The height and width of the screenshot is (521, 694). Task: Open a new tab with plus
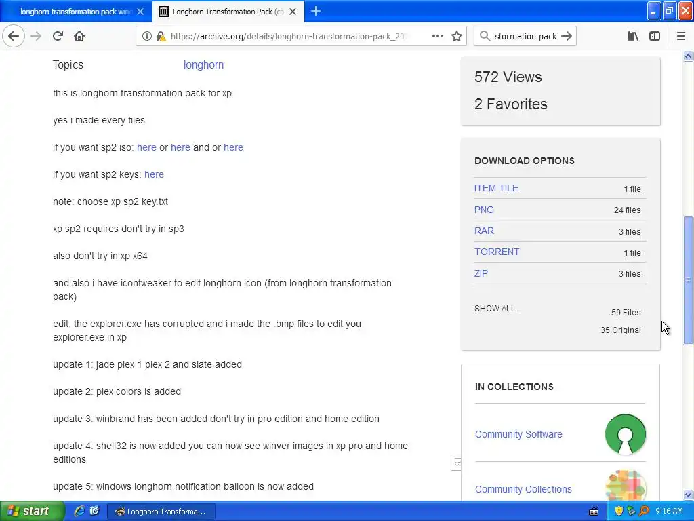pyautogui.click(x=316, y=12)
